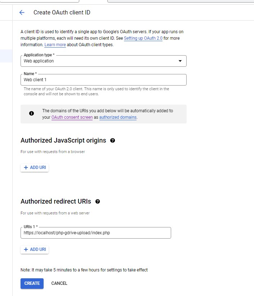
Task: Click the info icon in the domains notice
Action: point(31,113)
